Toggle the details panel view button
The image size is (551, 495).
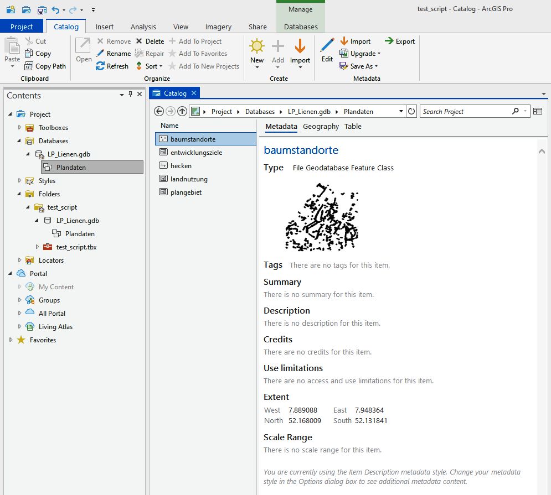pos(538,112)
